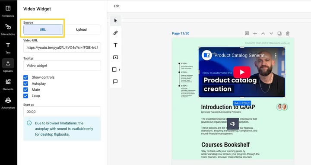Image resolution: width=311 pixels, height=165 pixels.
Task: Click the Edit menu label
Action: coord(117,6)
